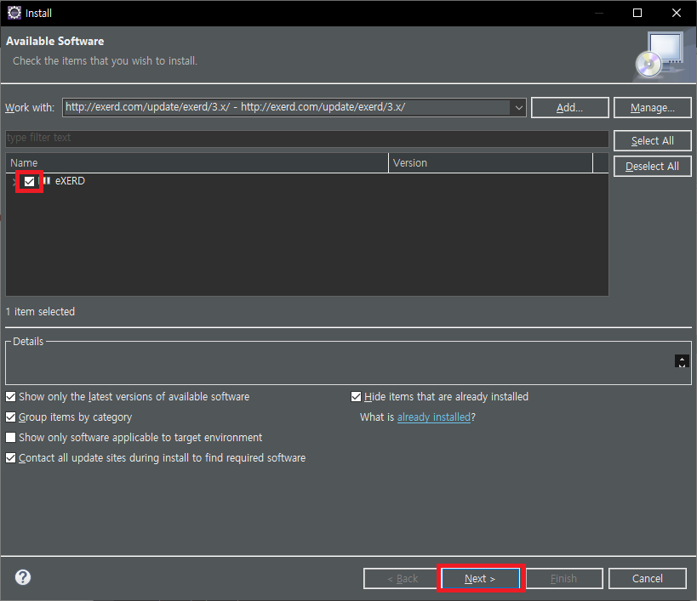
Task: Sort by the Name column header
Action: click(x=197, y=163)
